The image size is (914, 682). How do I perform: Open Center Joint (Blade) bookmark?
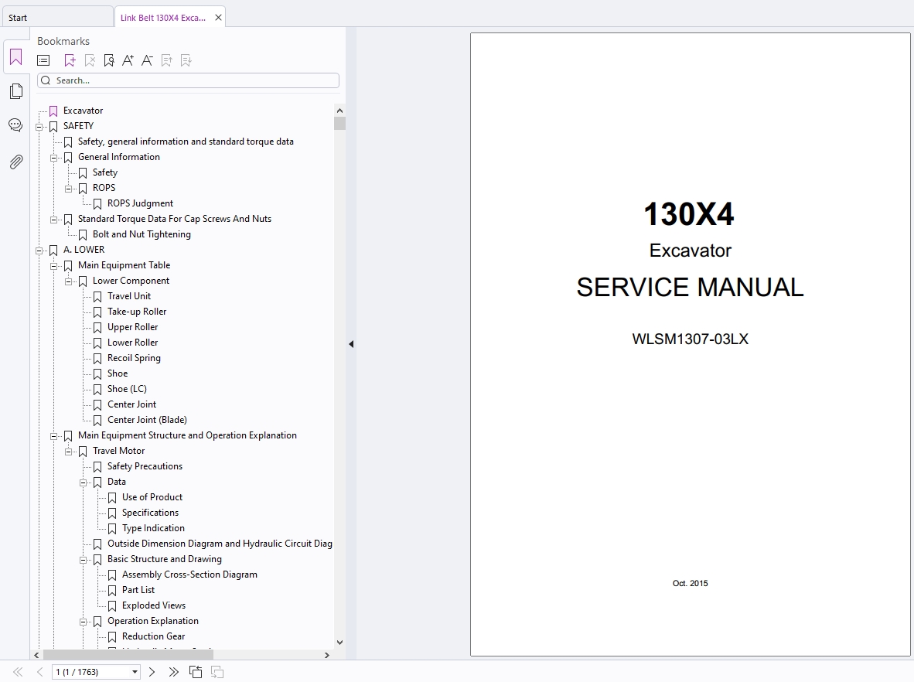147,420
